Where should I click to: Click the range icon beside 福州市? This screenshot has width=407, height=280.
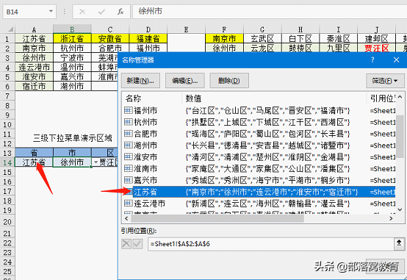click(129, 110)
